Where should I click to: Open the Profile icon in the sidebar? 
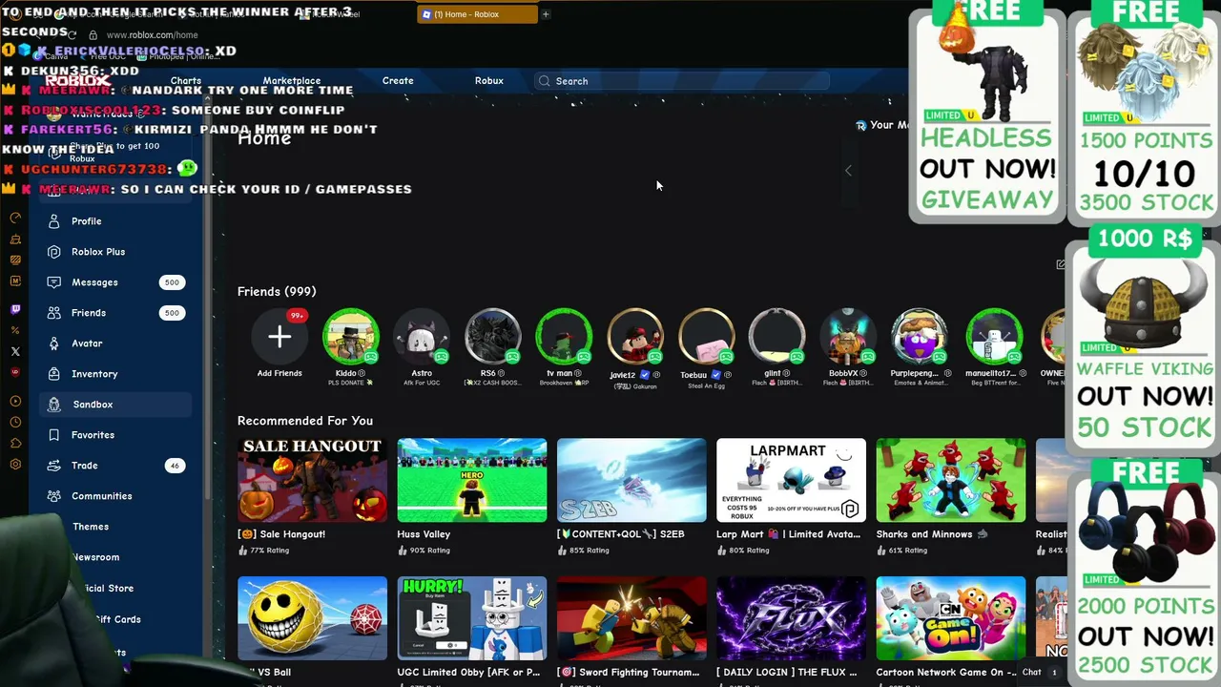click(x=53, y=221)
